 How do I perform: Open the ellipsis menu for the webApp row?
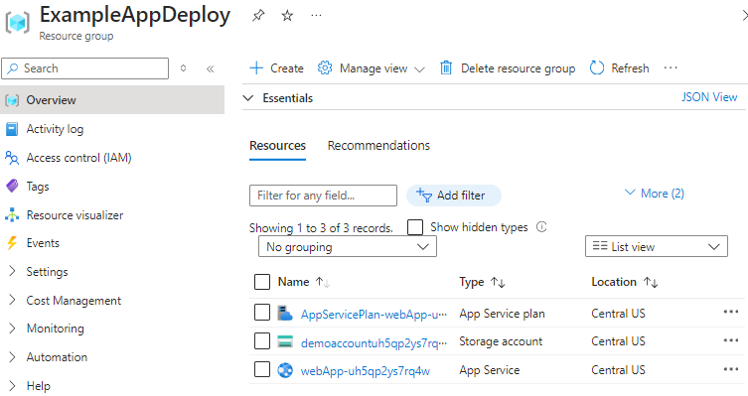point(731,369)
